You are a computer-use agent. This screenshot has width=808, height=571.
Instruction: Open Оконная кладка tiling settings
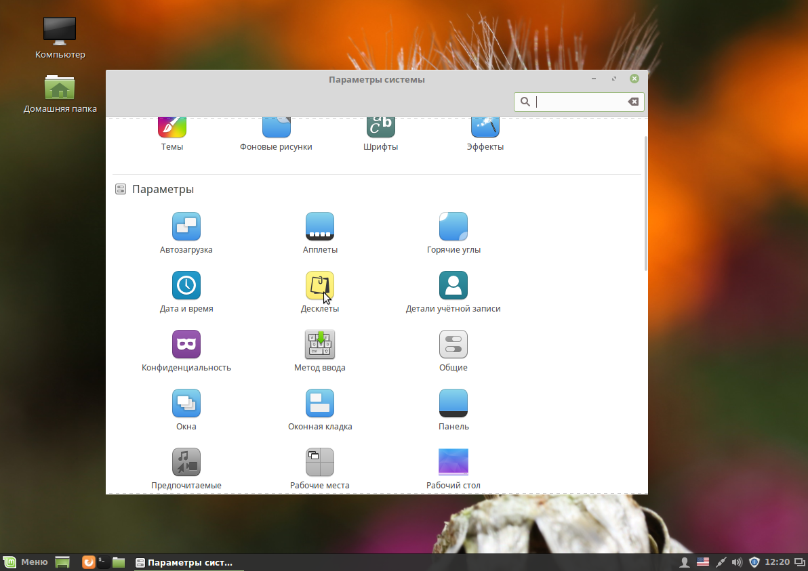[x=319, y=408]
